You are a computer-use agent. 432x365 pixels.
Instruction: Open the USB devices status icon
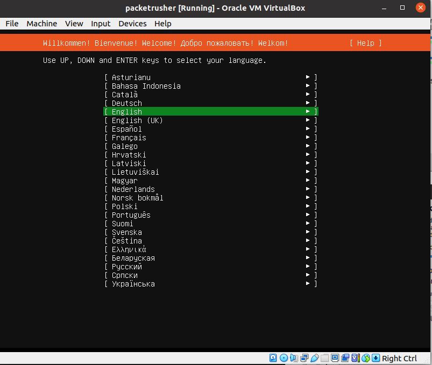[315, 358]
